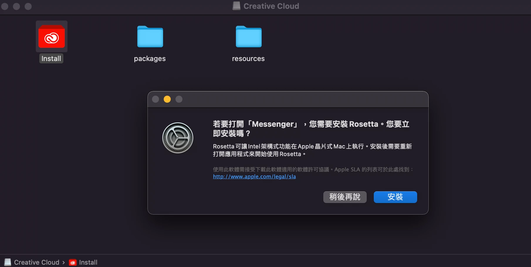531x267 pixels.
Task: Open the apple.com/legal/sla link
Action: pos(254,177)
